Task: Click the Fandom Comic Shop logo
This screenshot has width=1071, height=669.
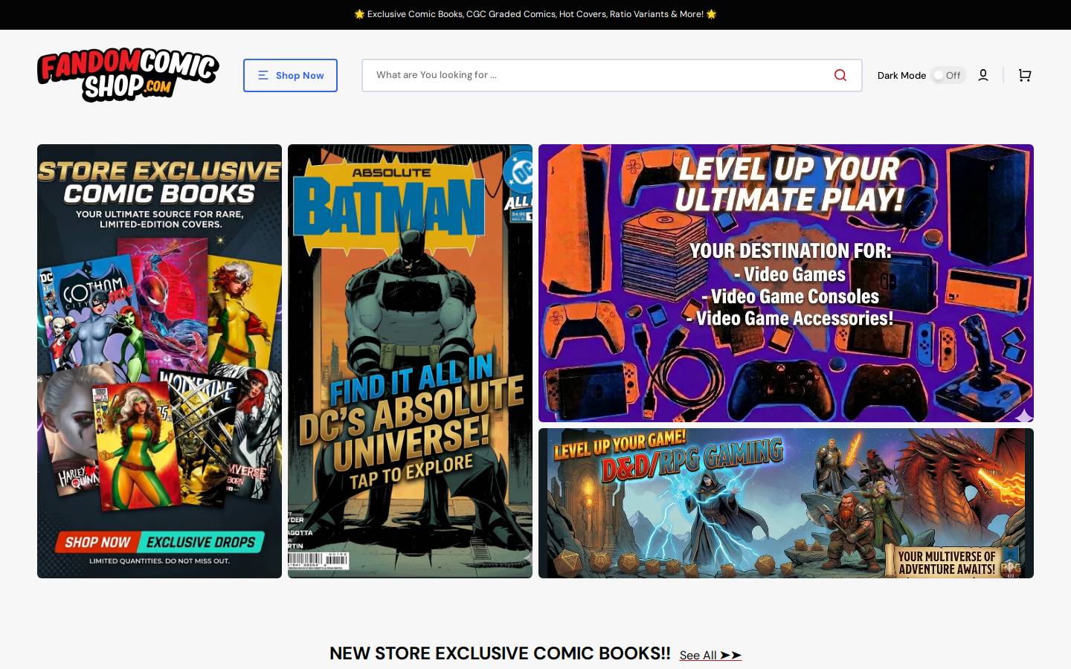Action: tap(128, 75)
